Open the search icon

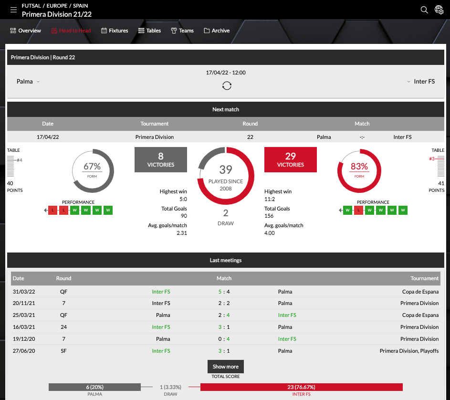[424, 10]
